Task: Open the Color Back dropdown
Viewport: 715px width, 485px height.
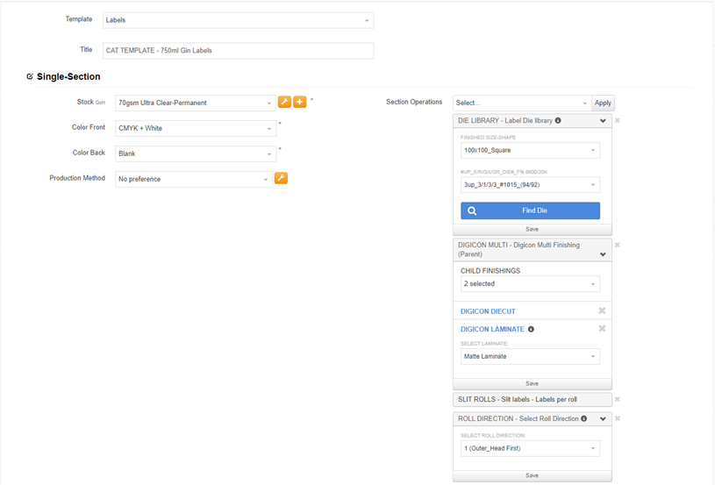Action: [x=195, y=153]
